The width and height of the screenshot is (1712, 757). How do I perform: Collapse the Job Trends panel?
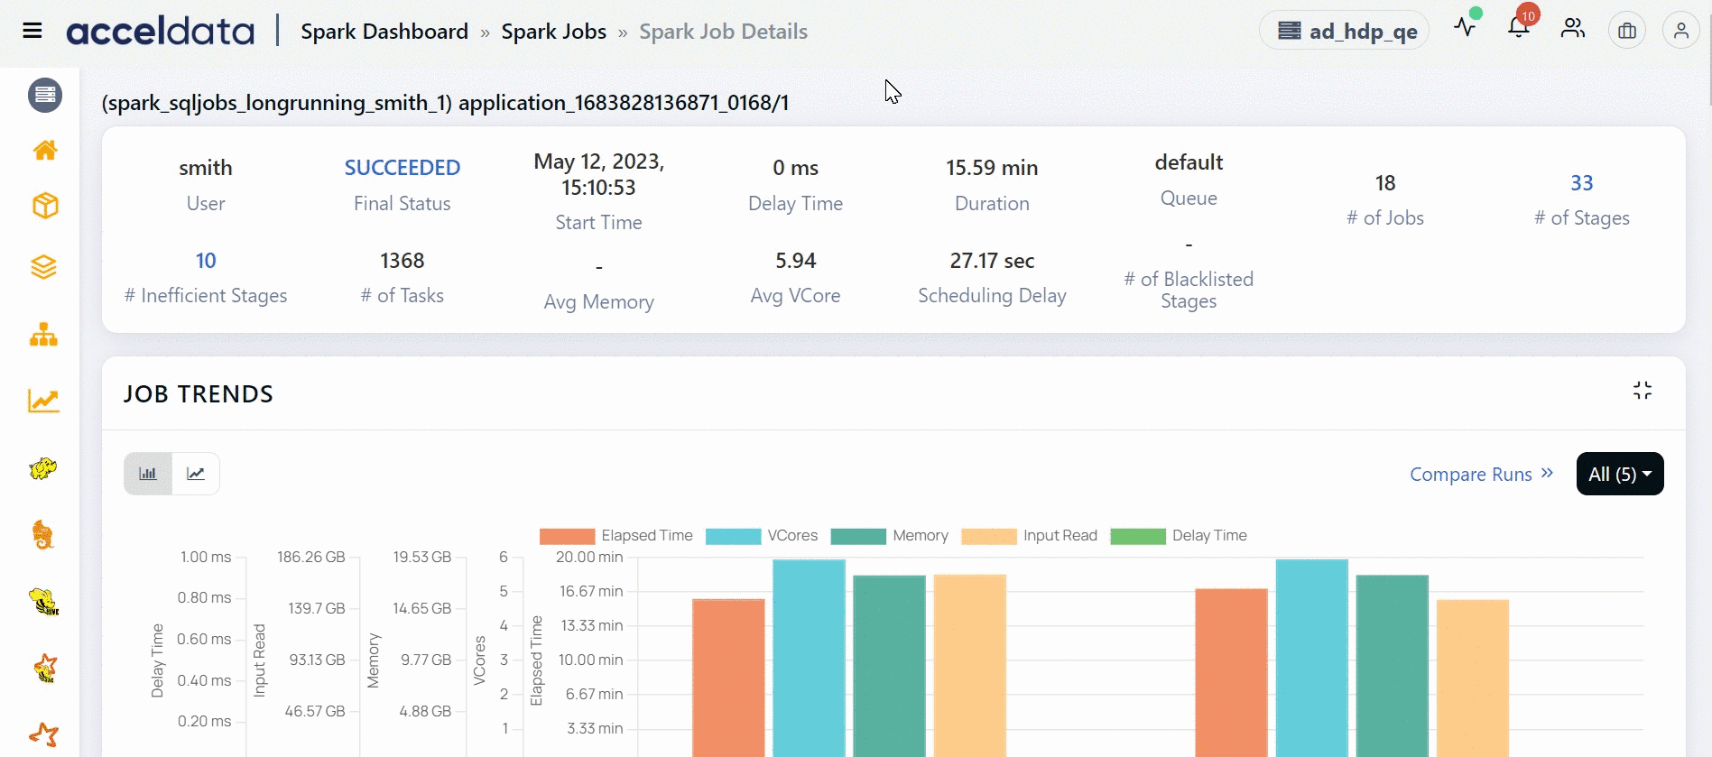[1642, 390]
